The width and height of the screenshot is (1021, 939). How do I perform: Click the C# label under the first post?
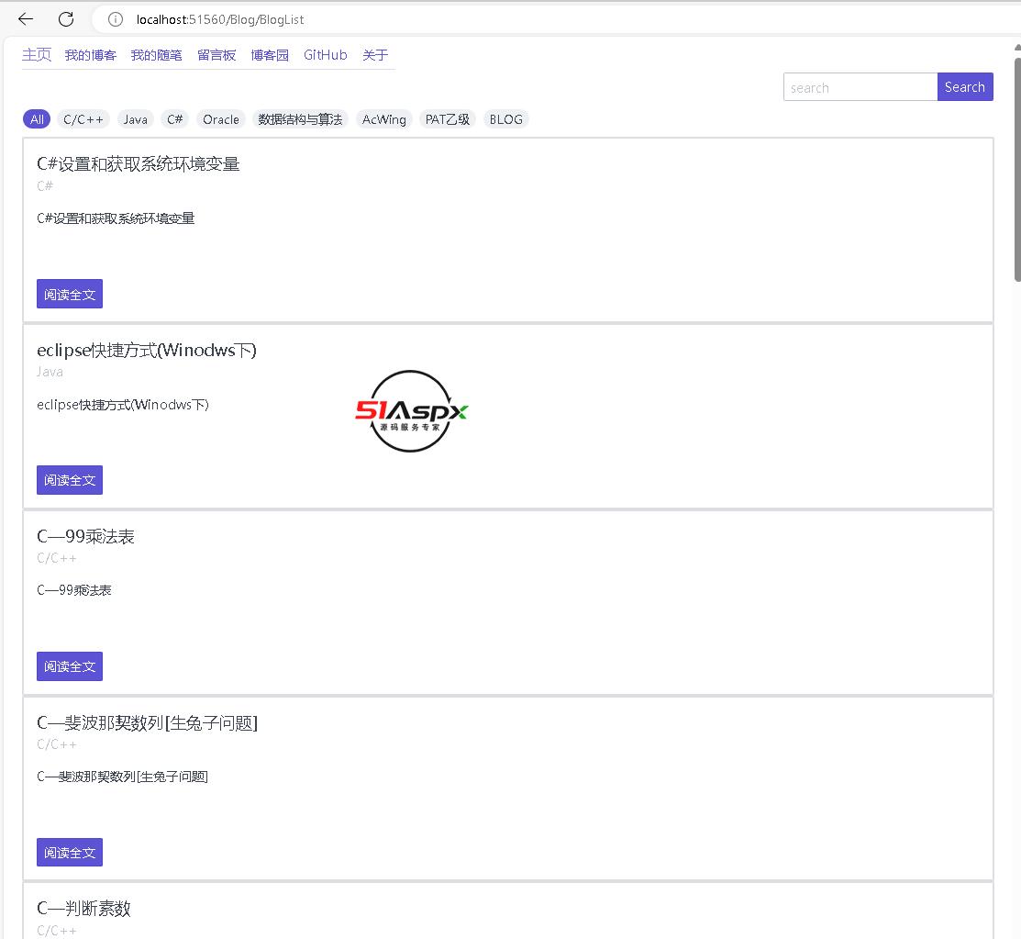(x=45, y=185)
